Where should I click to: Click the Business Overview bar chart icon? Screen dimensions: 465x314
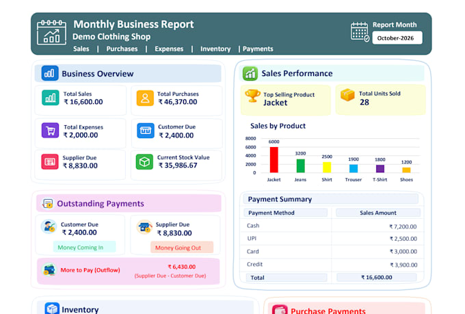coord(50,73)
